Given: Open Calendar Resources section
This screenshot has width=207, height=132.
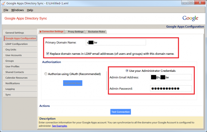Looking at the screenshot, I should 20,78.
